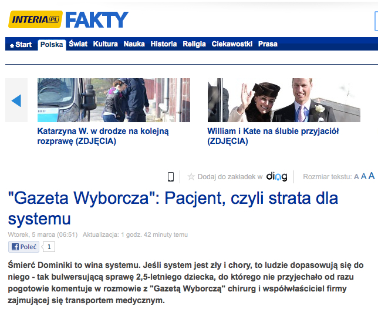Viewport: 378px width, 312px height.
Task: Click Dodaj do zakładek w link
Action: coord(230,177)
